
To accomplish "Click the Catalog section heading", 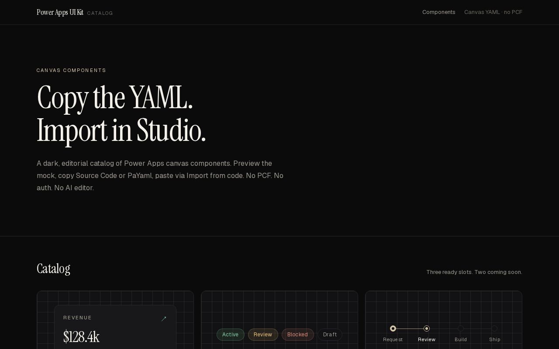I will [x=53, y=269].
